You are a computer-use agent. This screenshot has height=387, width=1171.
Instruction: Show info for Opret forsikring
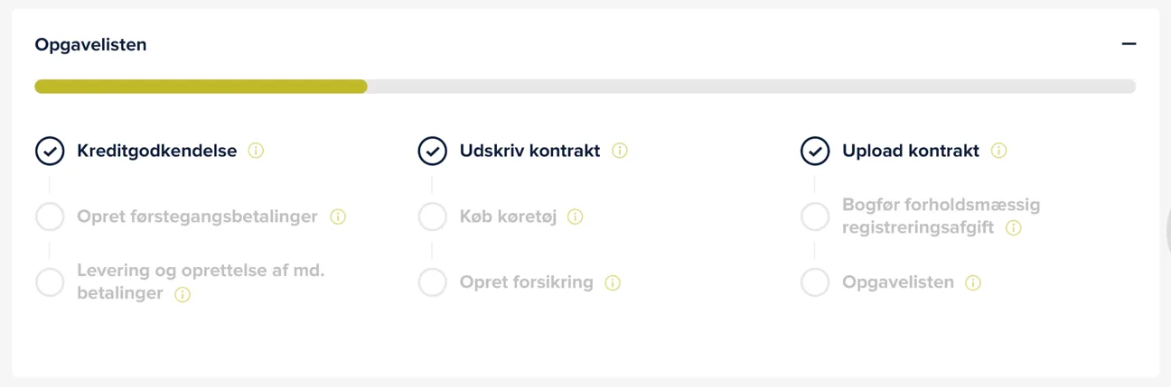tap(613, 282)
